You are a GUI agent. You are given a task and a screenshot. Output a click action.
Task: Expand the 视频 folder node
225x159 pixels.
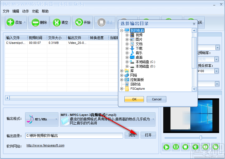[x=127, y=35]
